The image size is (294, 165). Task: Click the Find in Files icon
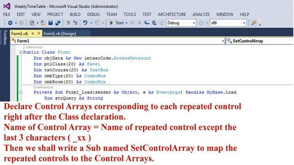pyautogui.click(x=254, y=23)
